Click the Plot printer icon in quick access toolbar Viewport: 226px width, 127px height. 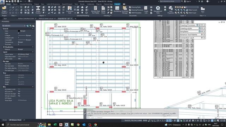[x=18, y=1]
